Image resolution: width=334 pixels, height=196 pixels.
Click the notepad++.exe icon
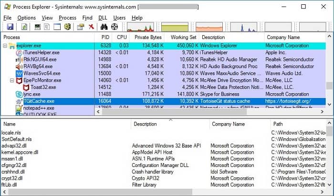[19, 108]
